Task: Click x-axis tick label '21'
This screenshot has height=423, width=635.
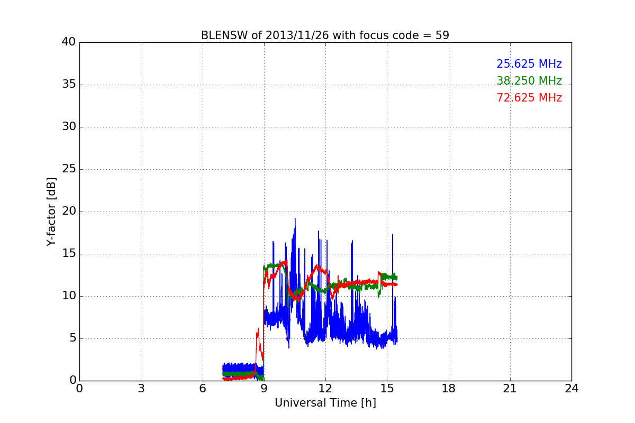Action: (x=510, y=389)
